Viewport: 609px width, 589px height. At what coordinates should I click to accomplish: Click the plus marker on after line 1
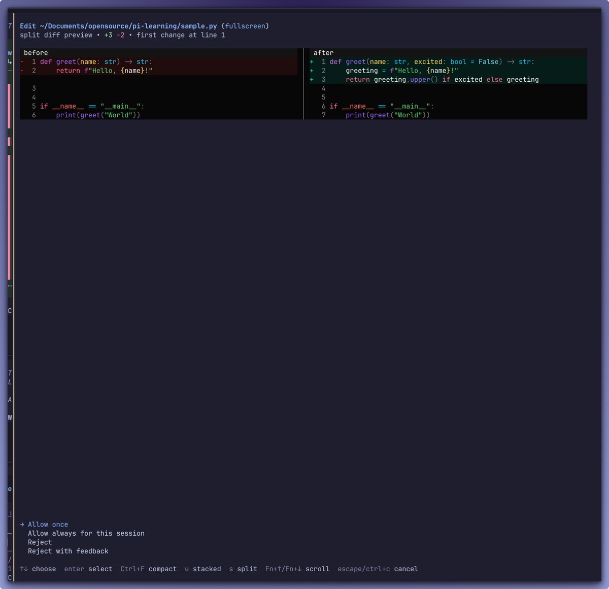tap(312, 61)
